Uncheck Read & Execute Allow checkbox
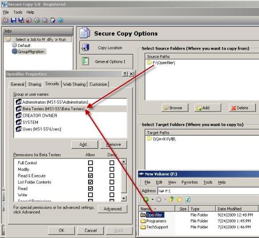The width and height of the screenshot is (259, 238). (90, 176)
